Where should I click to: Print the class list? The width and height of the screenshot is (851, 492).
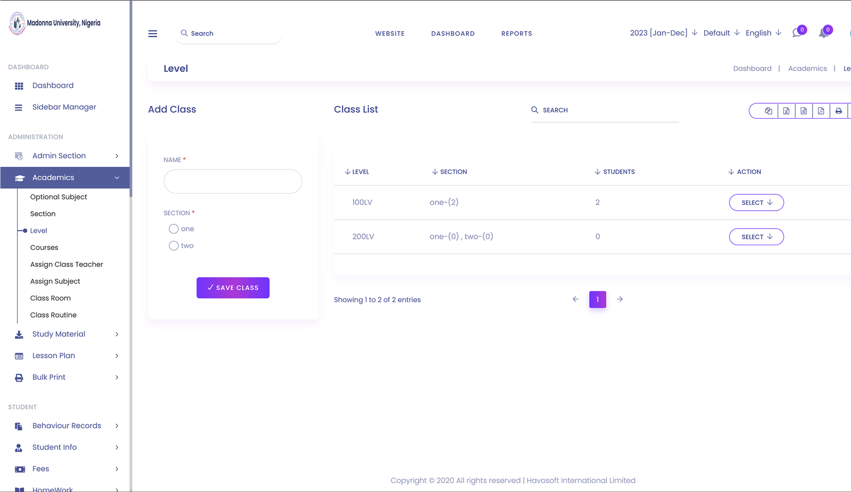839,111
